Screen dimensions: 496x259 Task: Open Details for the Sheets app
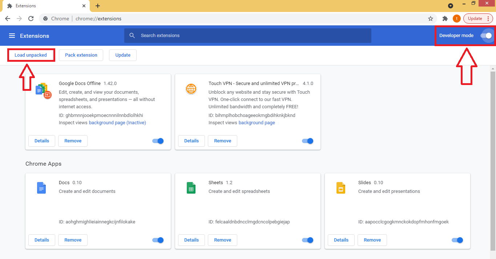point(191,240)
